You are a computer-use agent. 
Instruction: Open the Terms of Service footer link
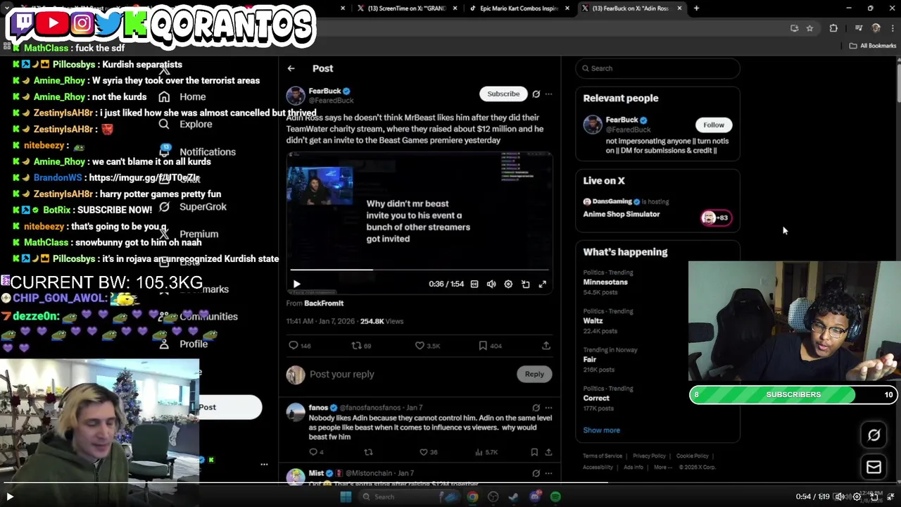point(603,456)
